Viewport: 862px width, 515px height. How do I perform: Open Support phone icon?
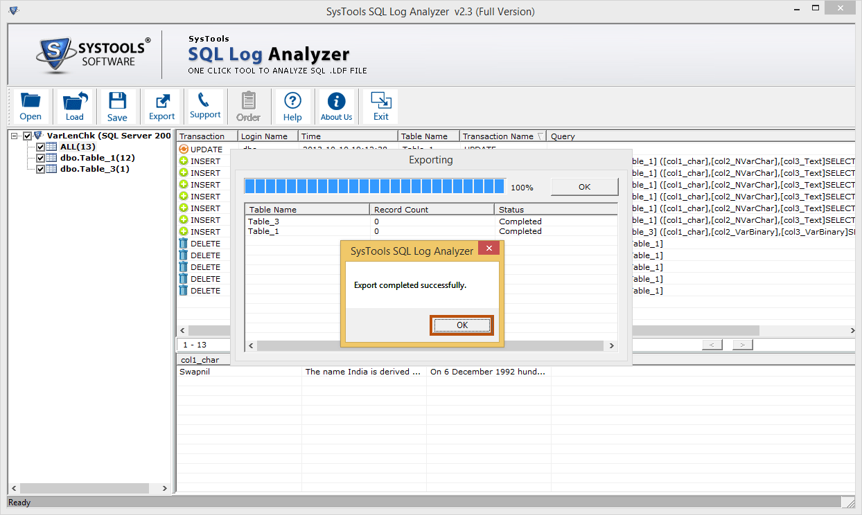pos(205,107)
